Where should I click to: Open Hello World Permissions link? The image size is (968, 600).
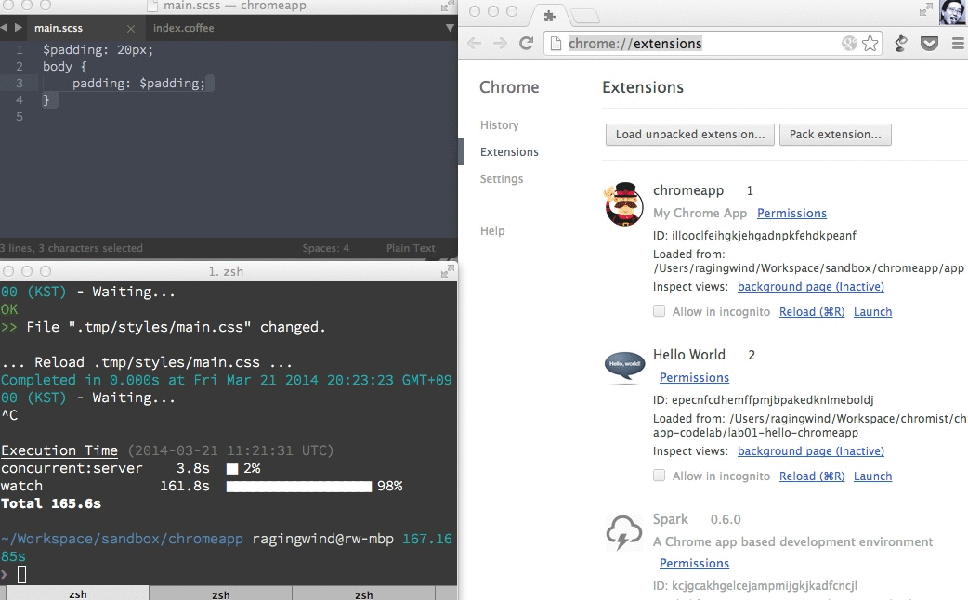(x=695, y=377)
